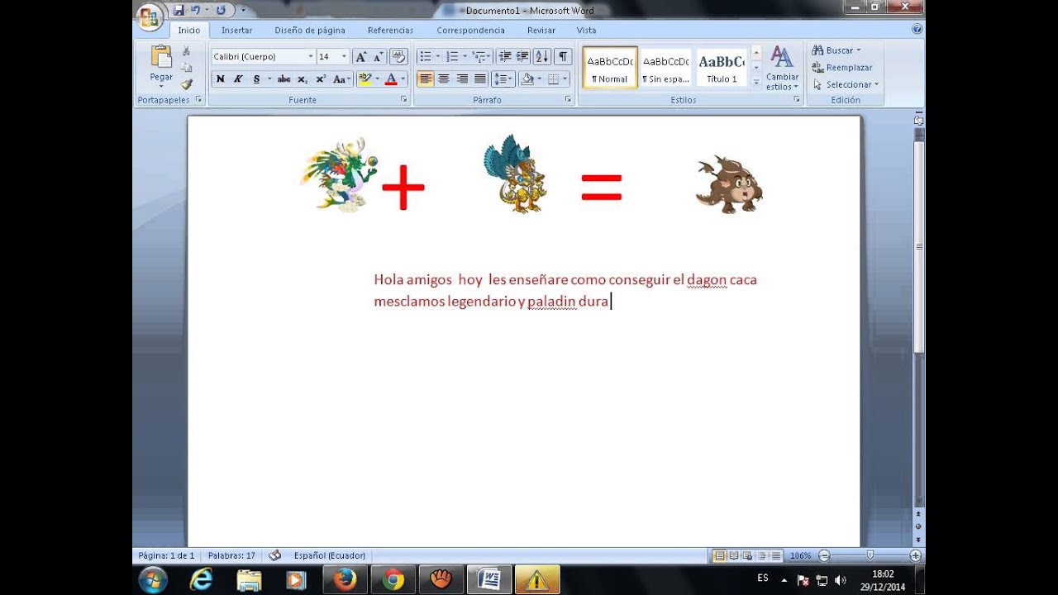Open the Vista tab
The width and height of the screenshot is (1058, 595).
[x=586, y=30]
